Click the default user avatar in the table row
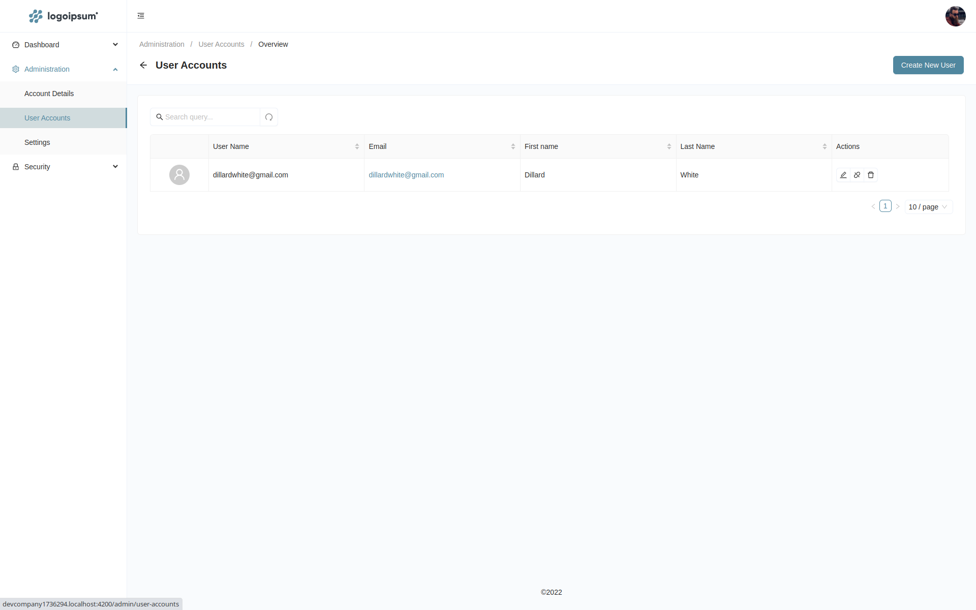 (179, 175)
